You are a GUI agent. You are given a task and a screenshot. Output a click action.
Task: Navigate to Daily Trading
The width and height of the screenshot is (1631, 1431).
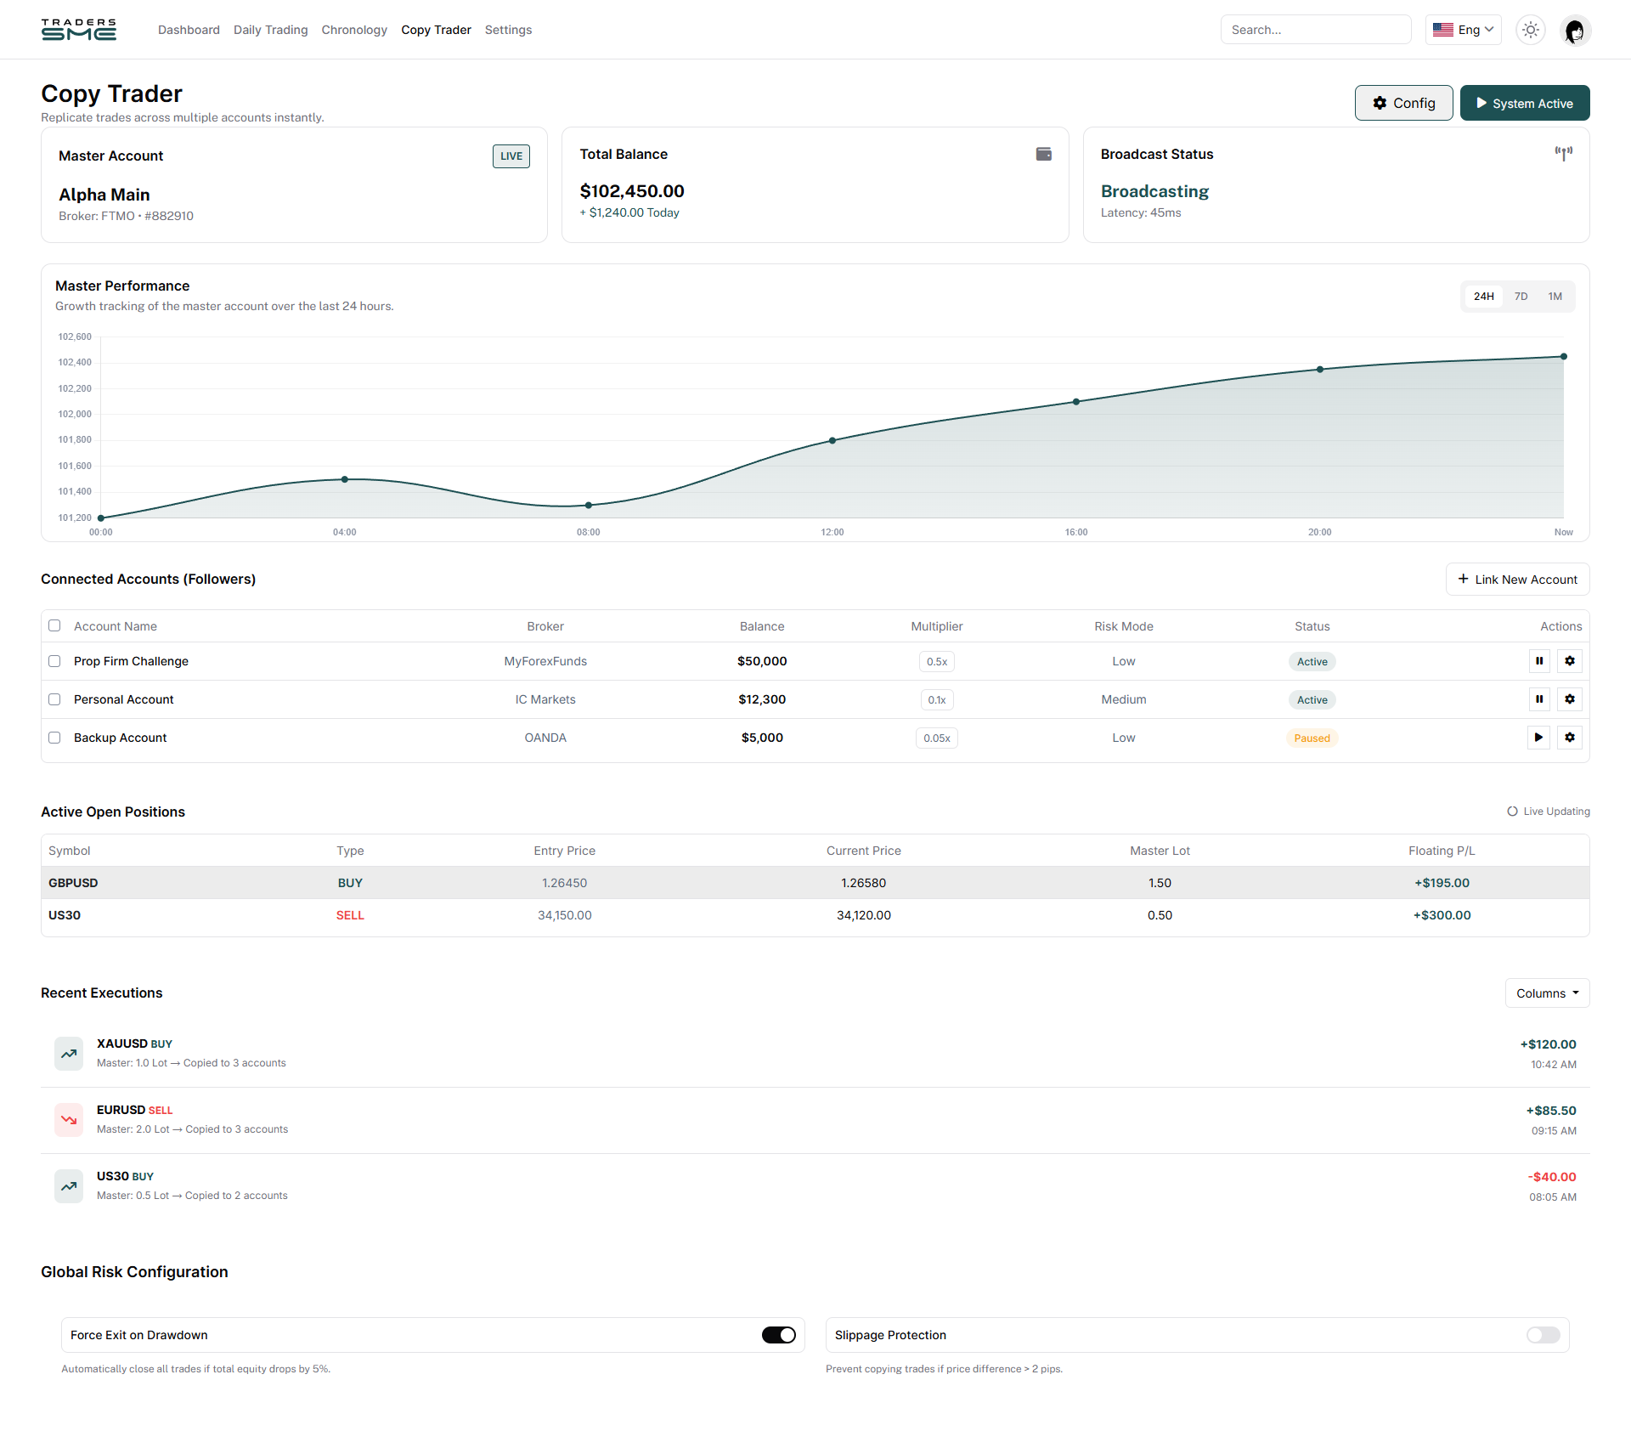coord(270,30)
